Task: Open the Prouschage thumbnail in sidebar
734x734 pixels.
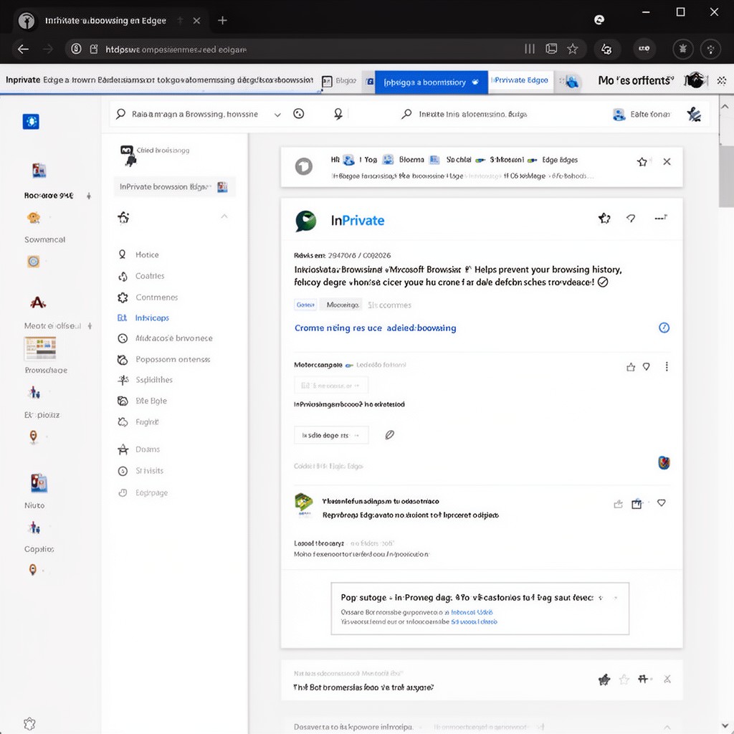Action: pos(40,349)
